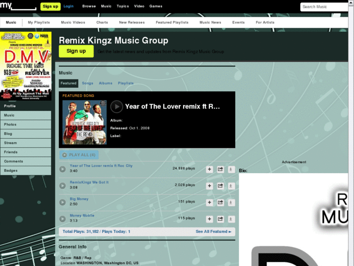Open Friends in left sidebar
354x266 pixels.
[26, 152]
